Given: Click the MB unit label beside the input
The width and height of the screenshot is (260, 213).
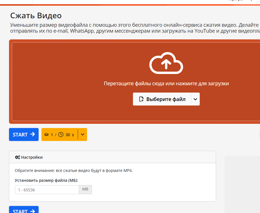Looking at the screenshot, I should click(85, 190).
